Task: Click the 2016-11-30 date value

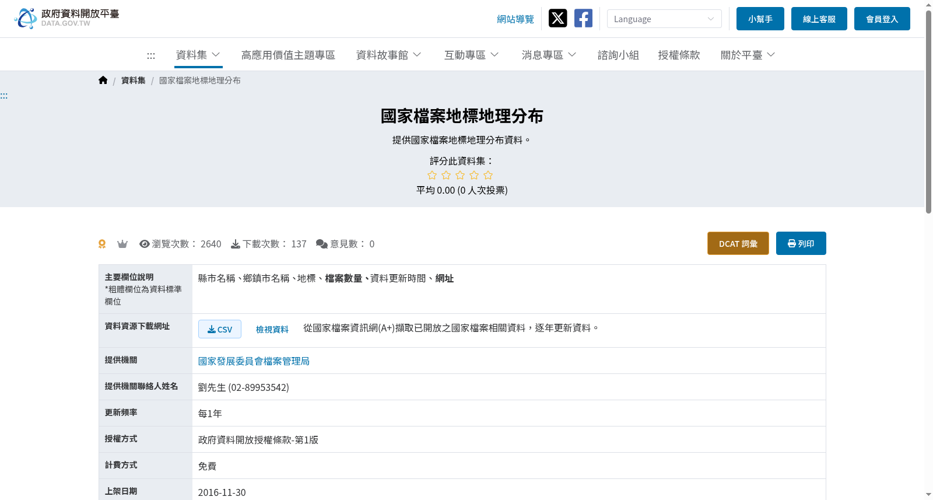Action: click(222, 492)
